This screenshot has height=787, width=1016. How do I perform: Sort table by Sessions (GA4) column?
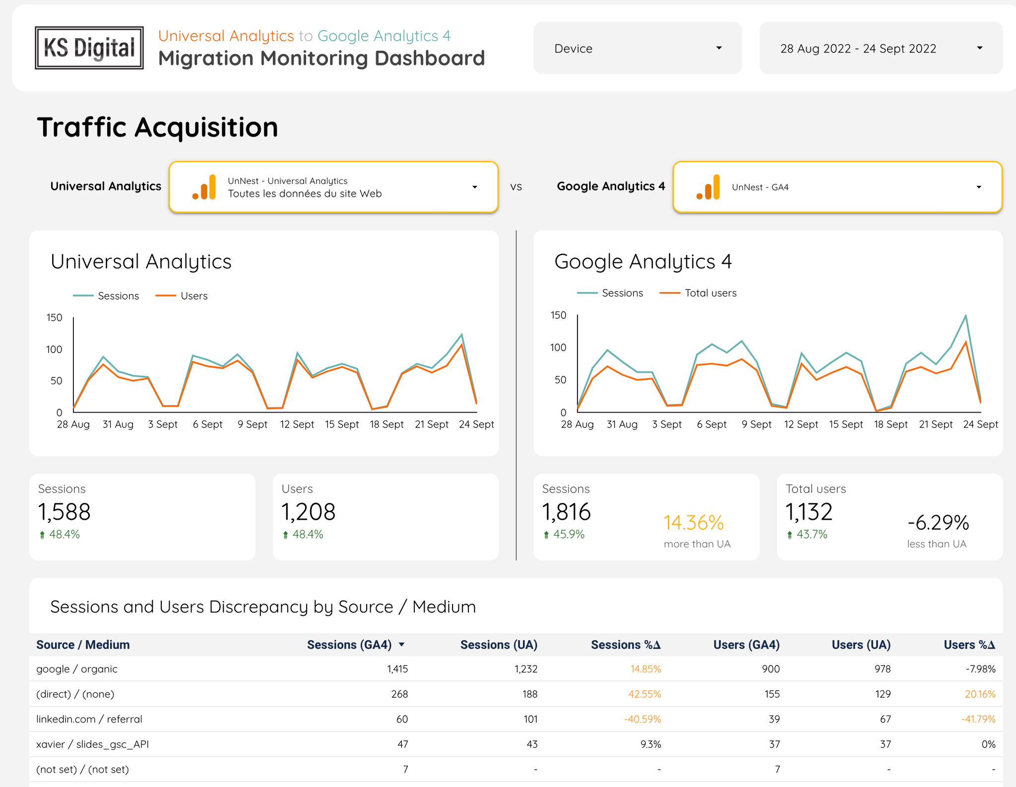(349, 645)
